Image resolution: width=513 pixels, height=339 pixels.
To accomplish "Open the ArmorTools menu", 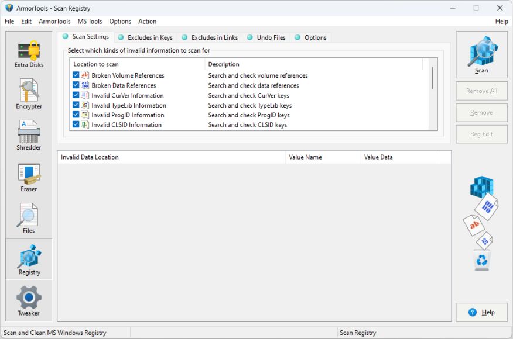I will pos(54,22).
